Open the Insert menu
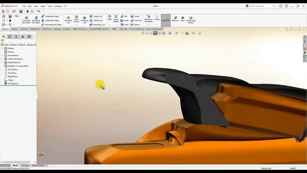The image size is (307, 173). pos(43,6)
